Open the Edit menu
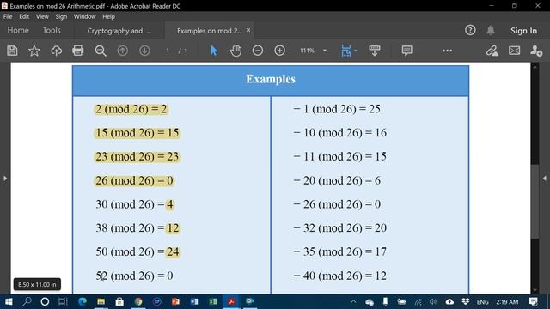550x309 pixels. [x=24, y=16]
